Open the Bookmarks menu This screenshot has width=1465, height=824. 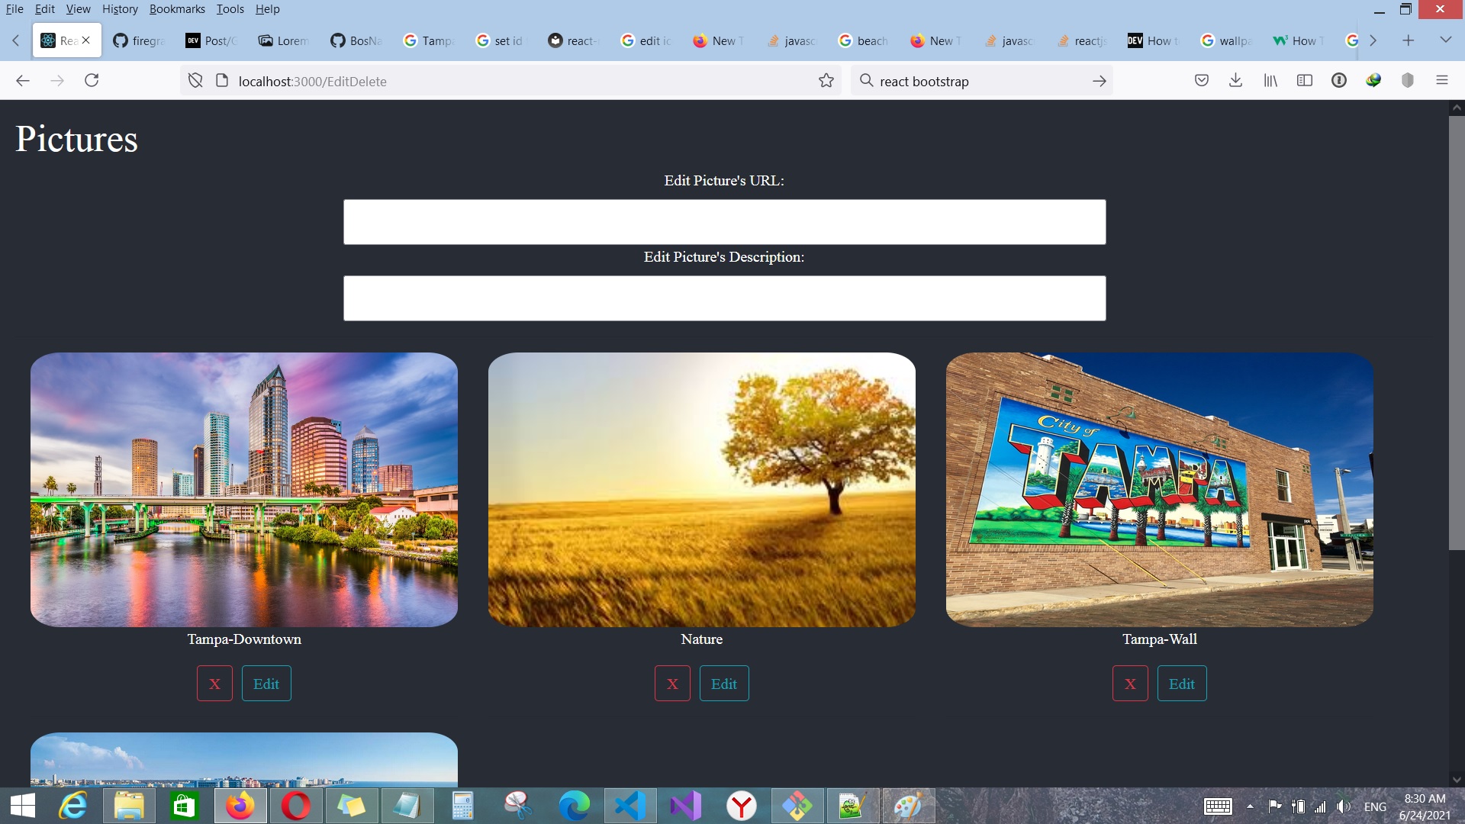point(177,9)
